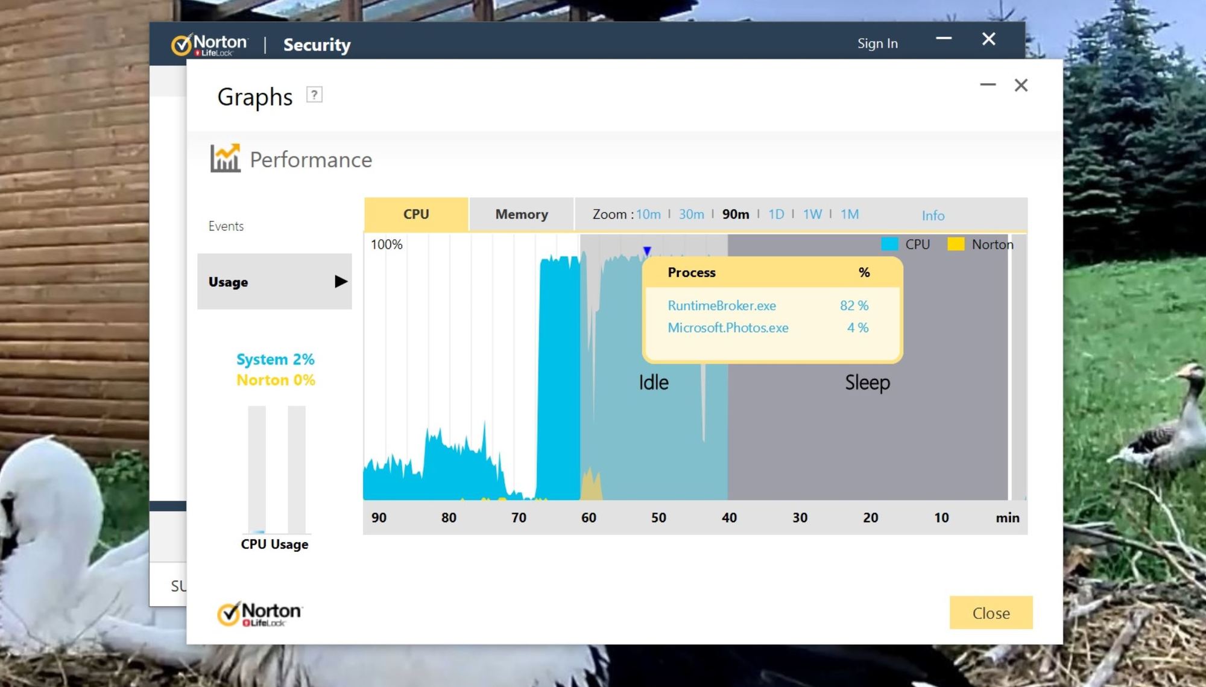Click Microsoft.Photos.exe process link
1206x687 pixels.
click(728, 328)
